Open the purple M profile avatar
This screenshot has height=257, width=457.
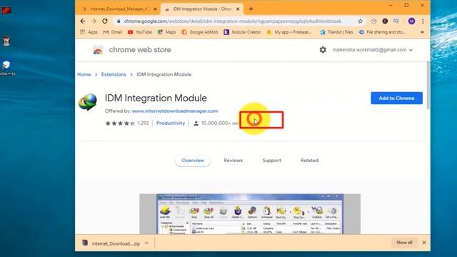click(x=411, y=21)
